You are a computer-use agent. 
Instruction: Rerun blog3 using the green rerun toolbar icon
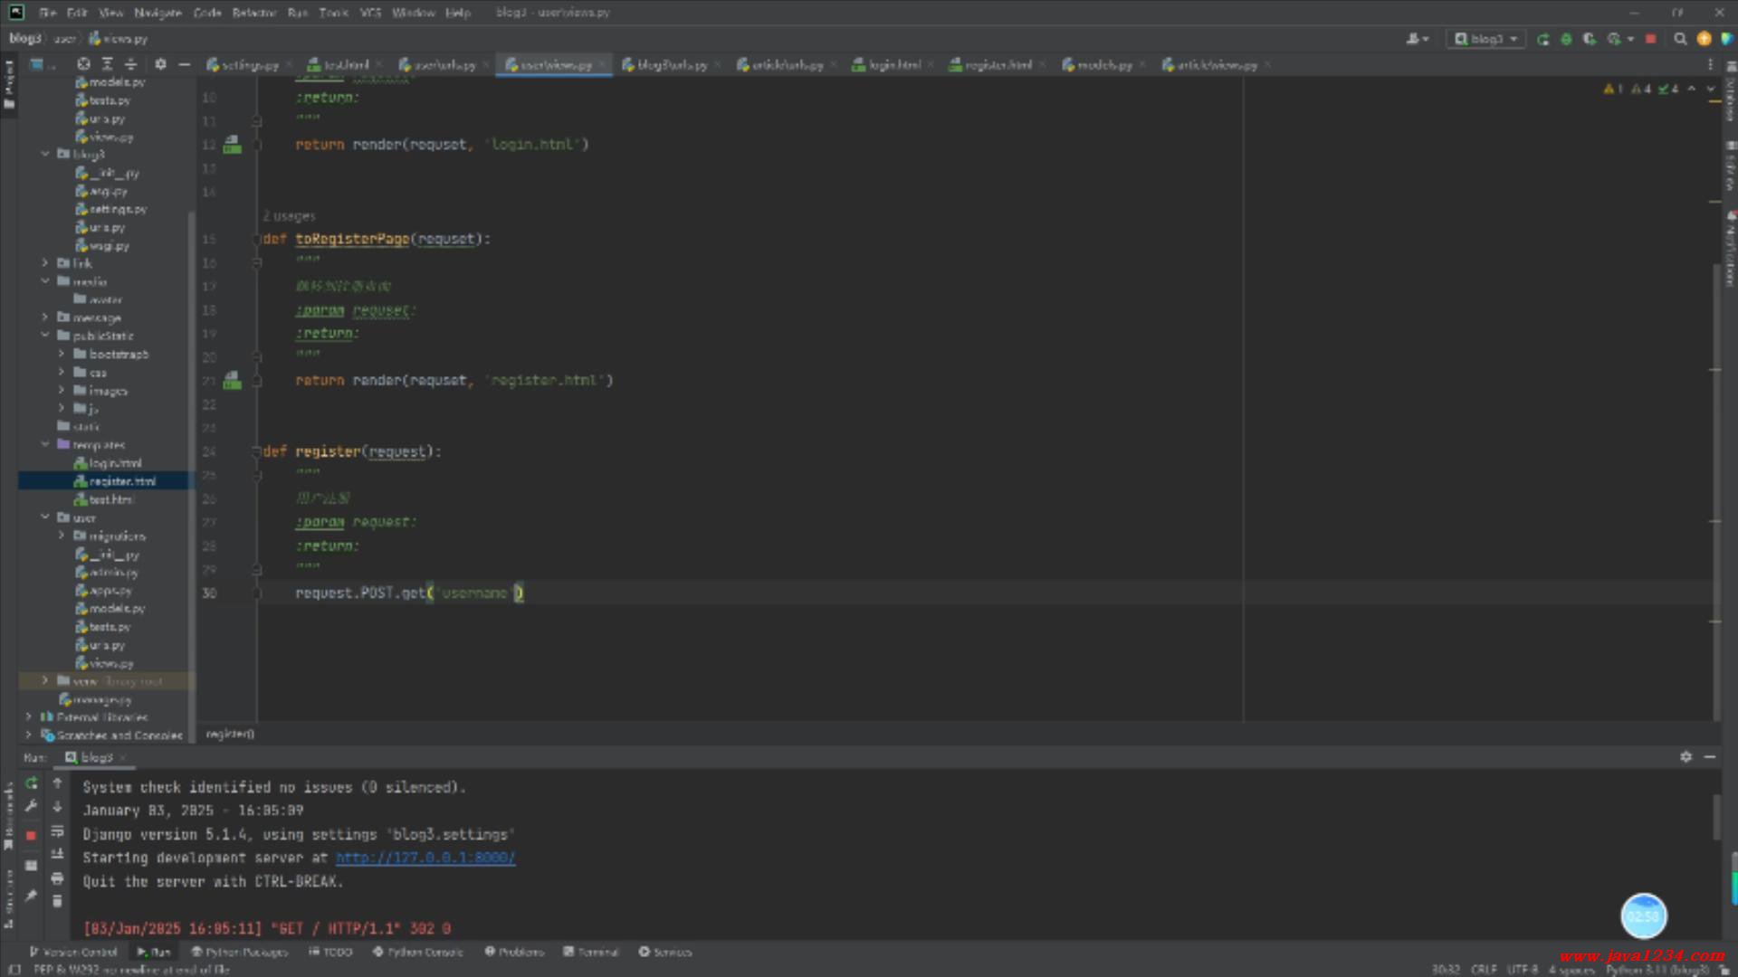[1543, 39]
